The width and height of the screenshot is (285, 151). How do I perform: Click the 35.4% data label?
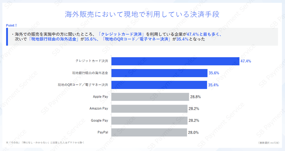tap(213, 85)
